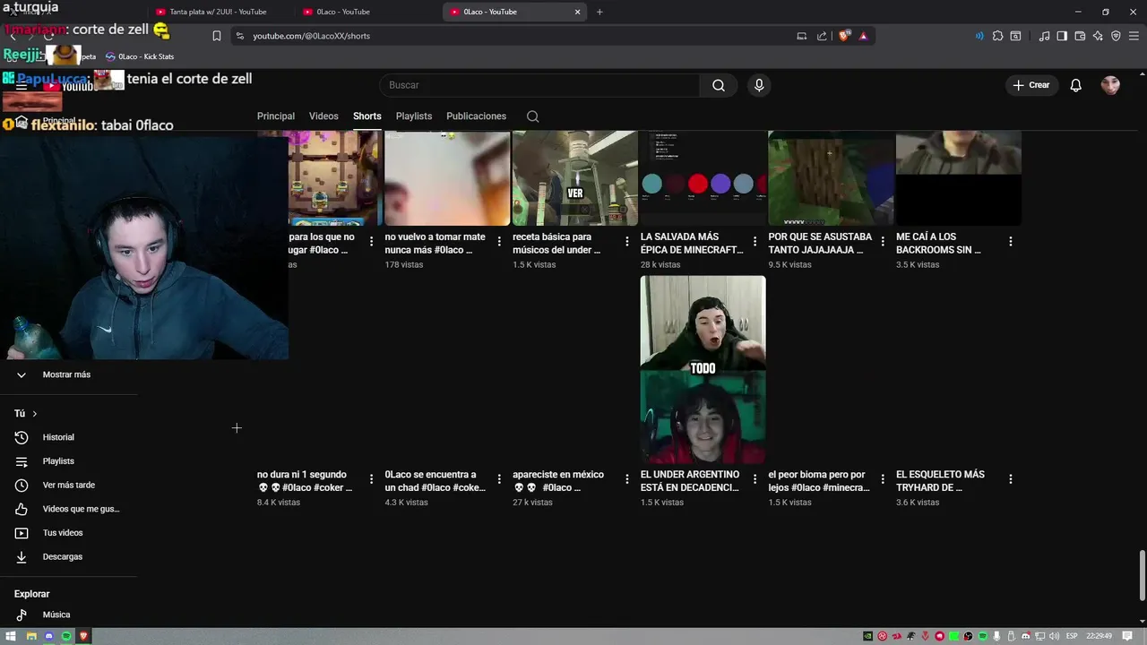Switch to the Publicaciones channel tab
Screen dimensions: 1147x645
tap(476, 116)
